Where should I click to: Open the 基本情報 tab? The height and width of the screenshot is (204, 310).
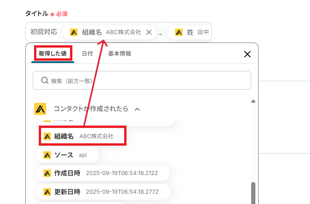click(120, 54)
